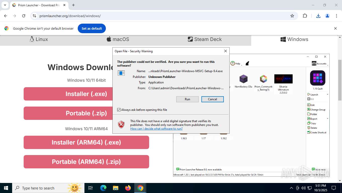Download Portable (ARM64) (.zip)
The height and width of the screenshot is (193, 342).
86,162
